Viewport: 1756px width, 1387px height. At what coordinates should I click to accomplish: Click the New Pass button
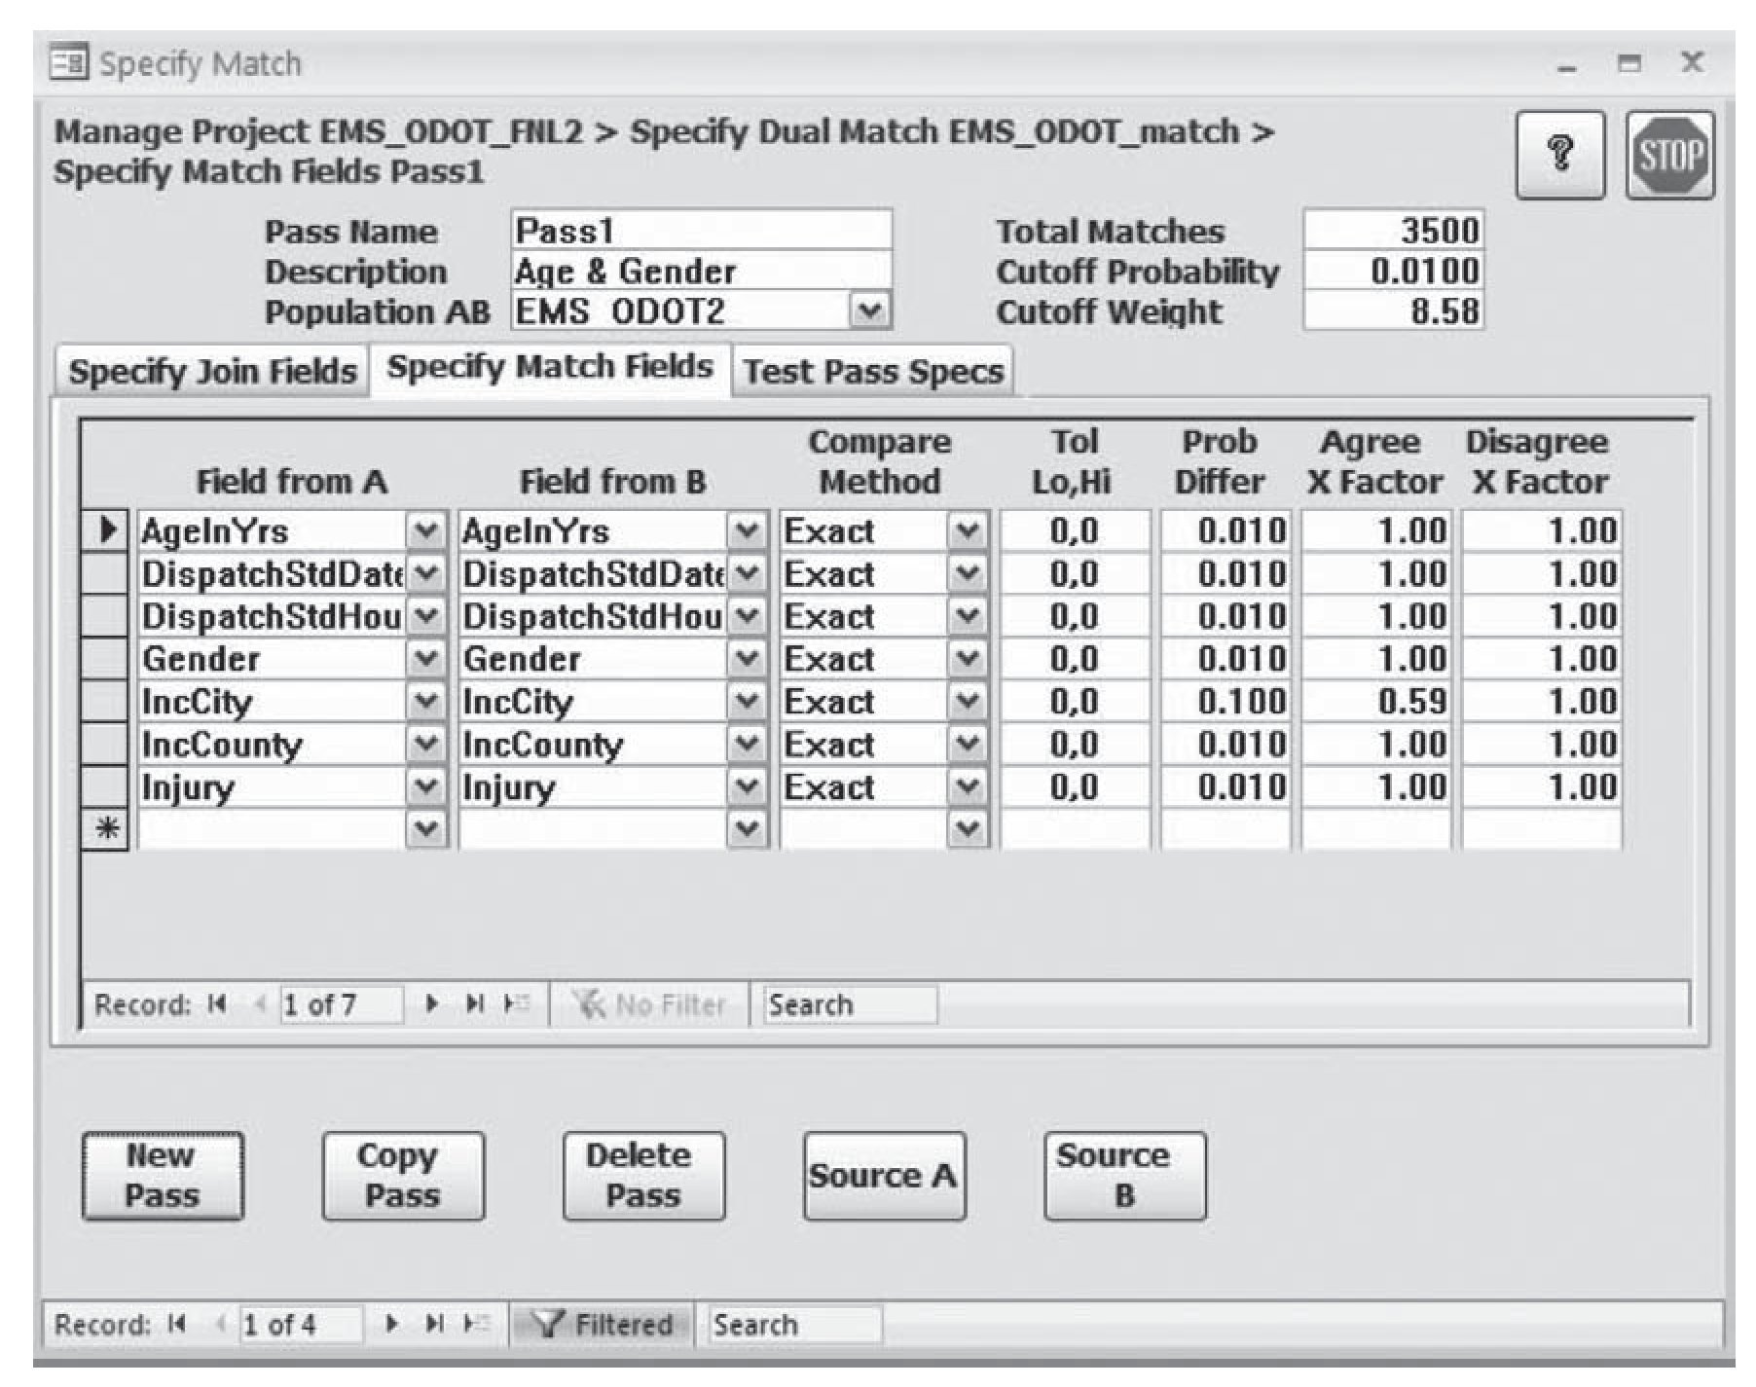click(x=162, y=1175)
